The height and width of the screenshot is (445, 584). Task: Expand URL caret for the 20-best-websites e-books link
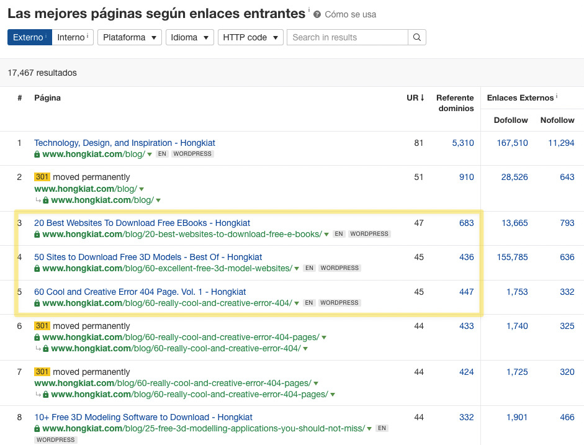326,235
